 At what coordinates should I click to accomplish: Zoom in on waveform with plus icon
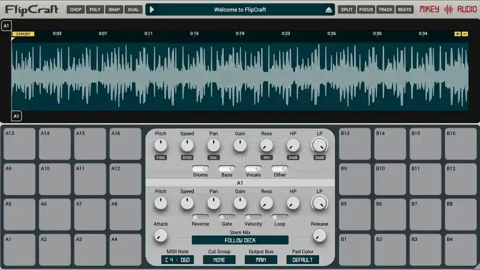(457, 34)
